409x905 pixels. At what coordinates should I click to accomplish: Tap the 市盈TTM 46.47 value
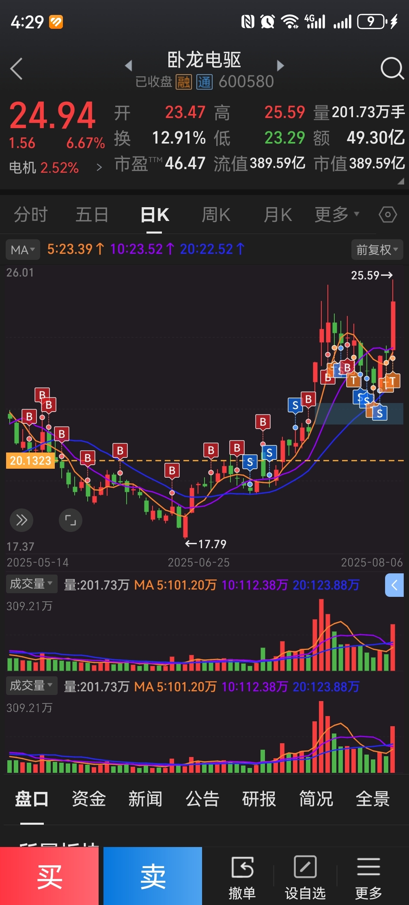185,163
